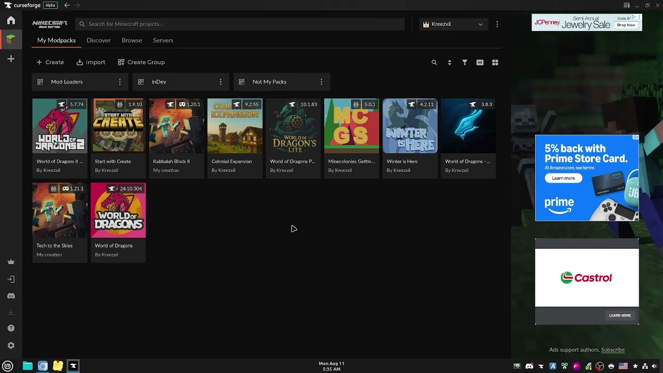
Task: Click Shop Now on JCPenney ad
Action: pyautogui.click(x=626, y=25)
